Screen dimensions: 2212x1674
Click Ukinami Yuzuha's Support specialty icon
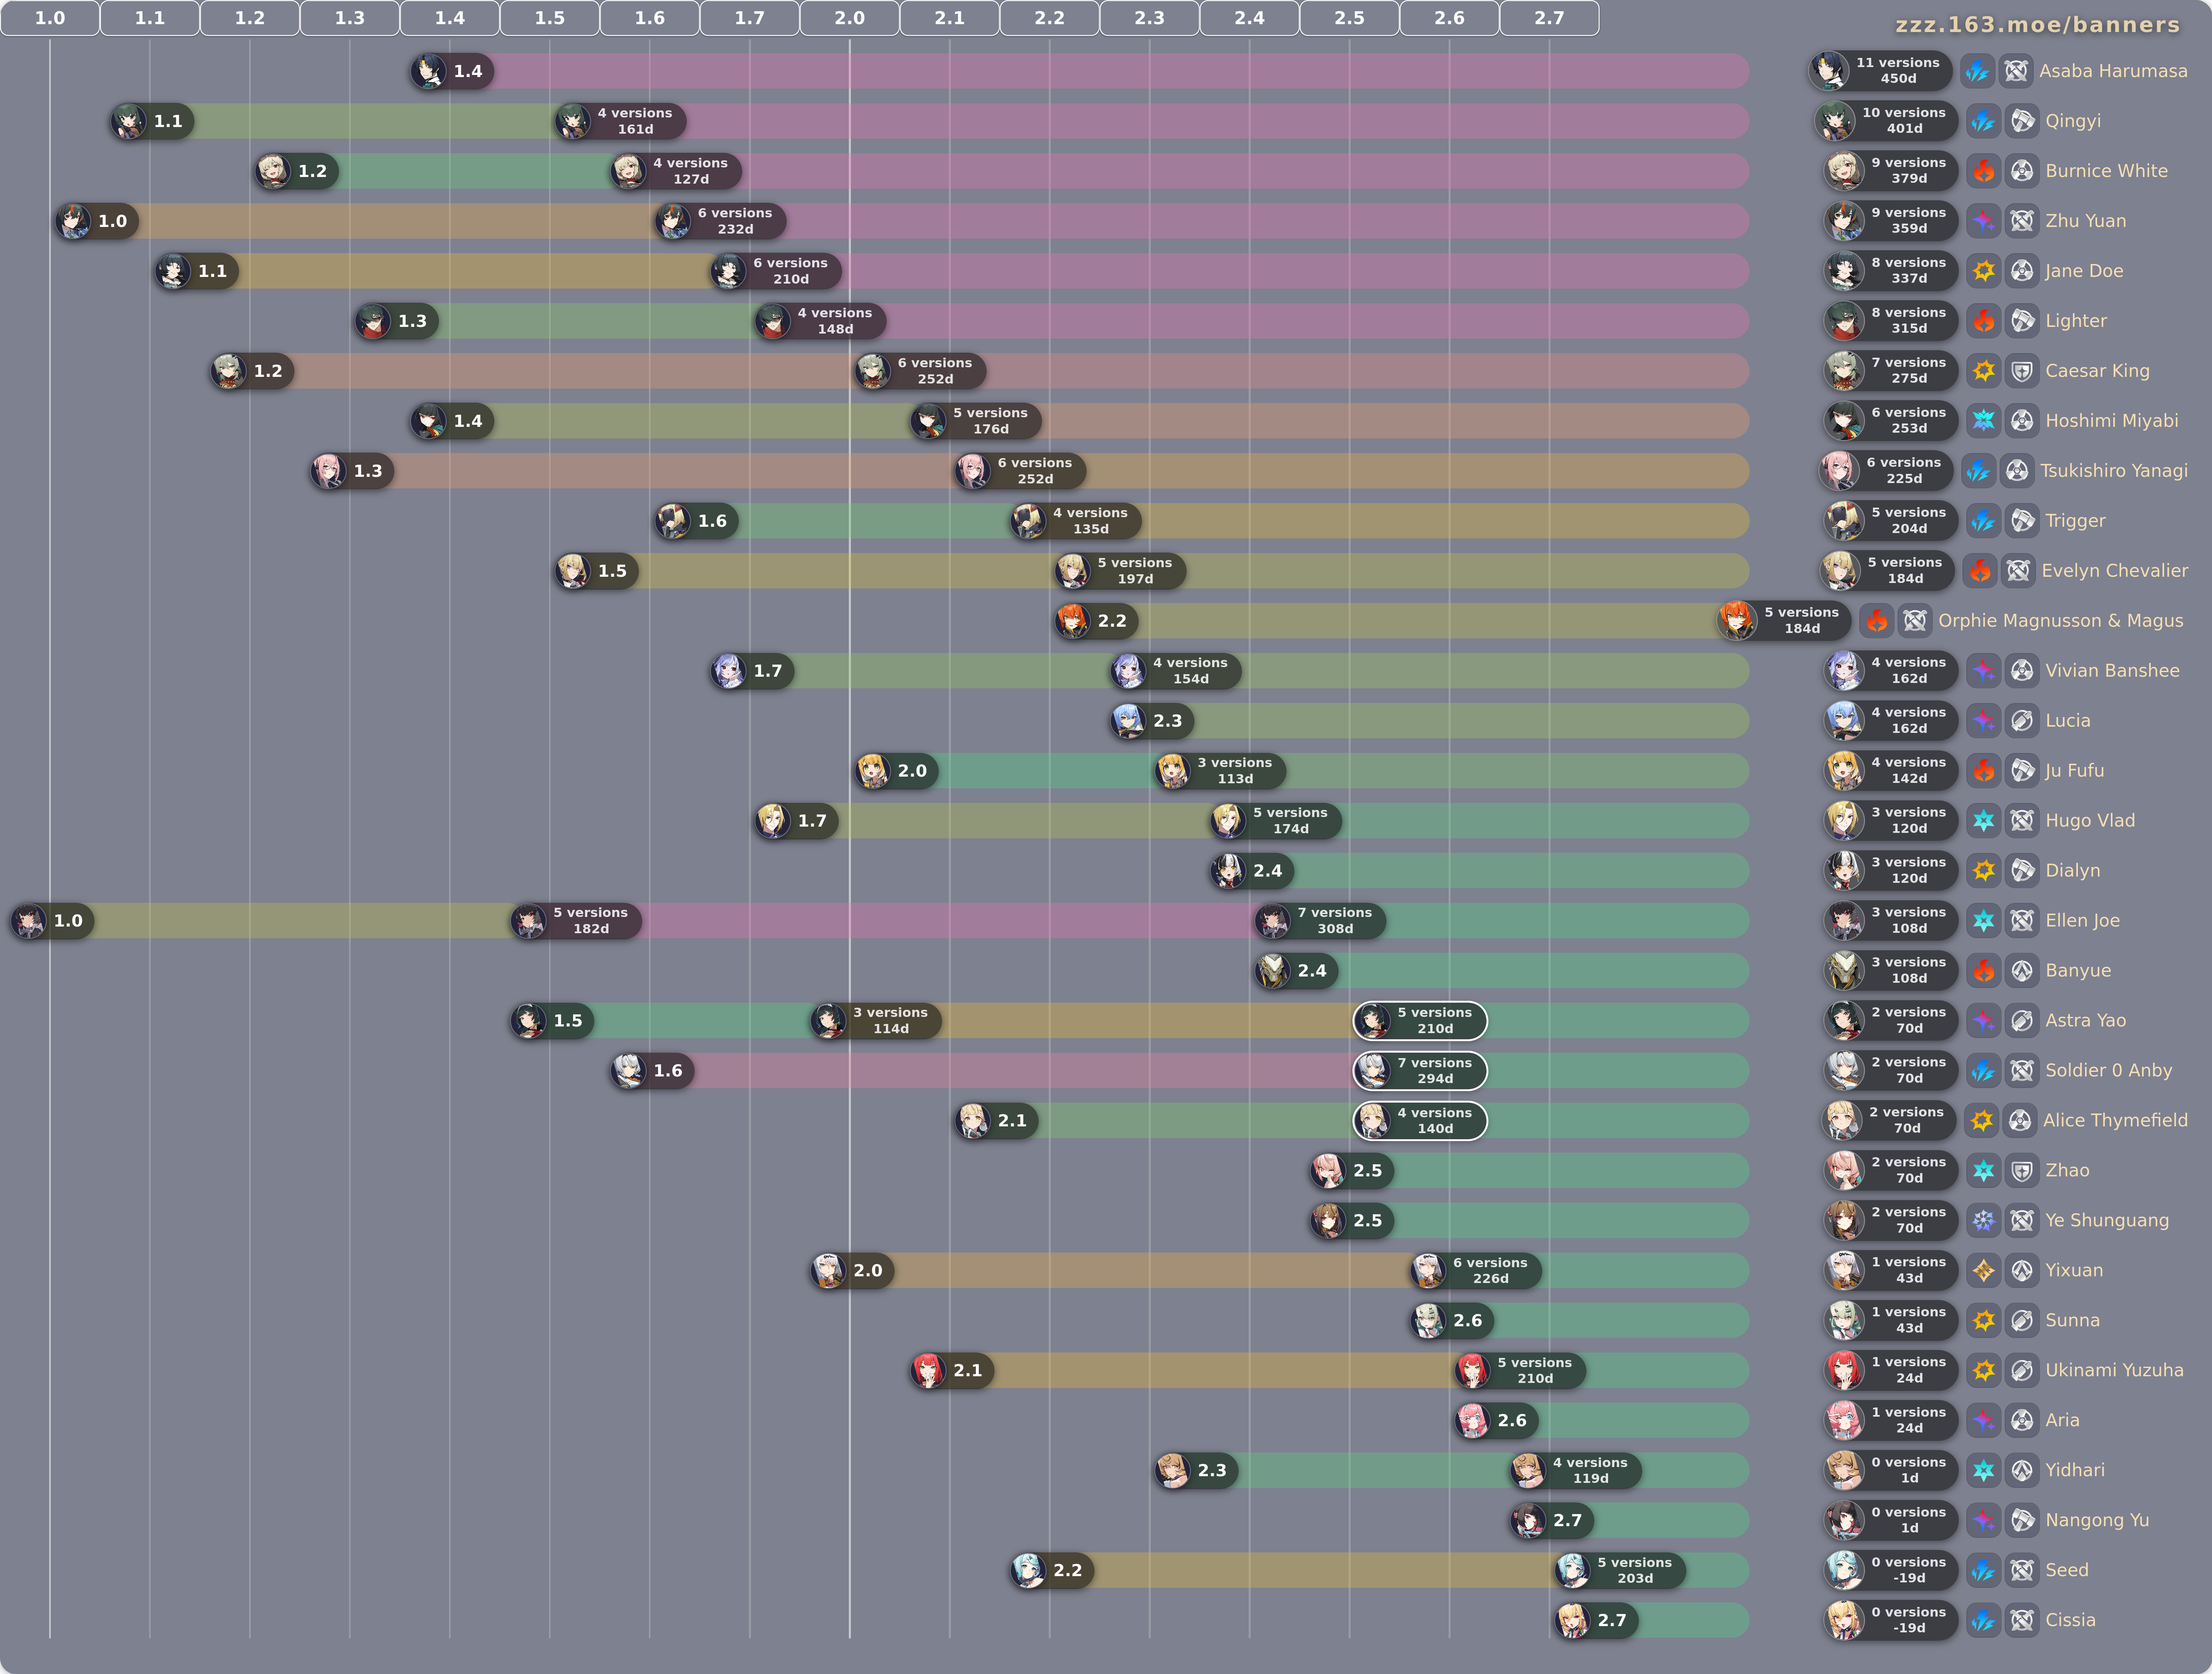tap(2022, 1370)
